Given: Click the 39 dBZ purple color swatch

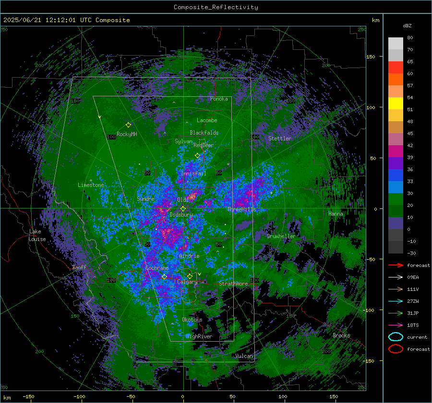Looking at the screenshot, I should [x=396, y=163].
